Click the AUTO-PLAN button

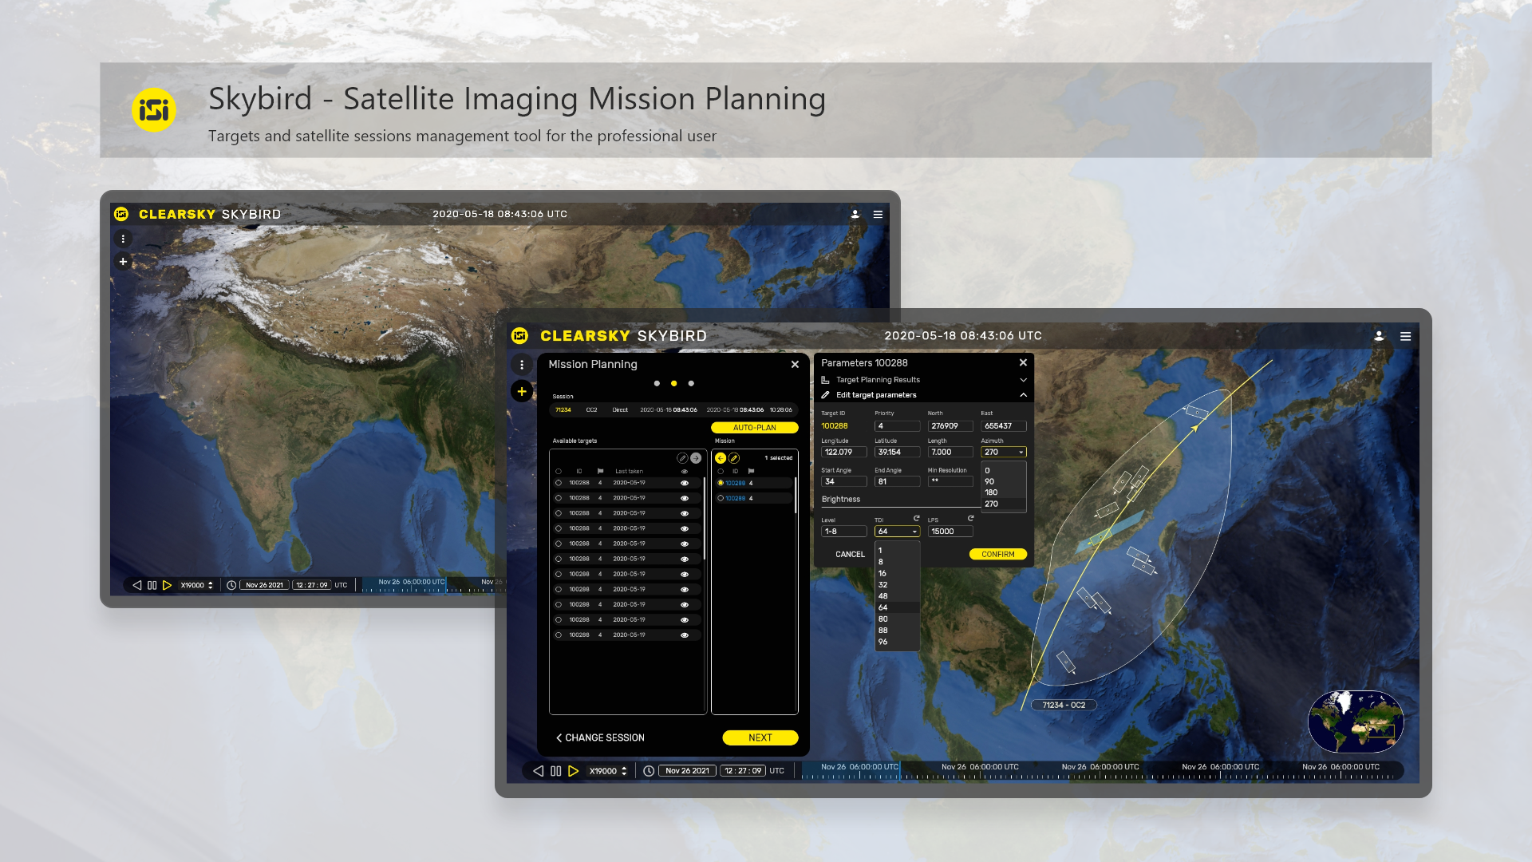754,428
